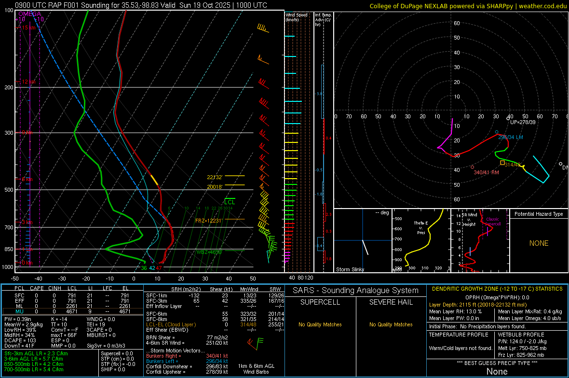Click the DCAPE = 103 value

tap(20, 340)
